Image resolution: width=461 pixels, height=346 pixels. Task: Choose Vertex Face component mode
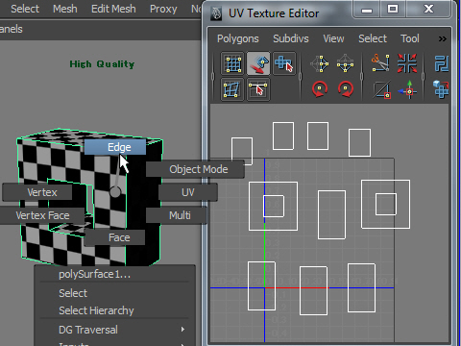click(x=42, y=215)
